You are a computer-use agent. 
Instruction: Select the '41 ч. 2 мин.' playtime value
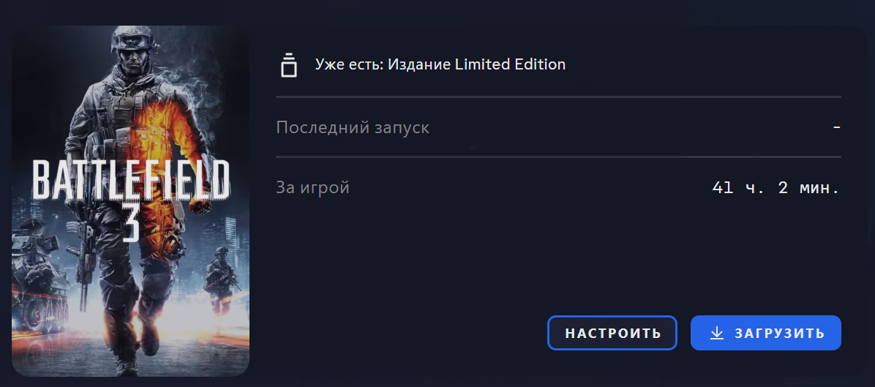[x=776, y=188]
